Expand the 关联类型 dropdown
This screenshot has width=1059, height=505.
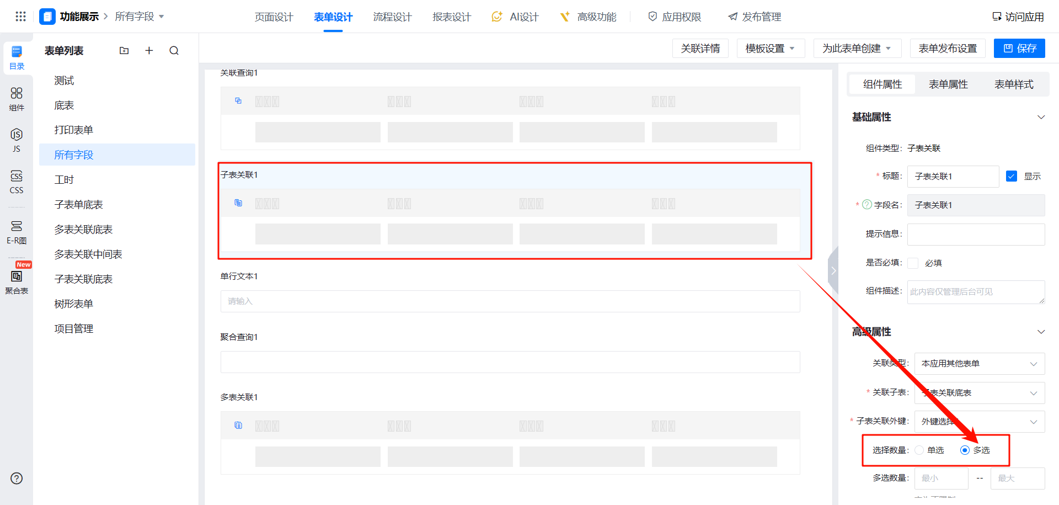[x=979, y=364]
